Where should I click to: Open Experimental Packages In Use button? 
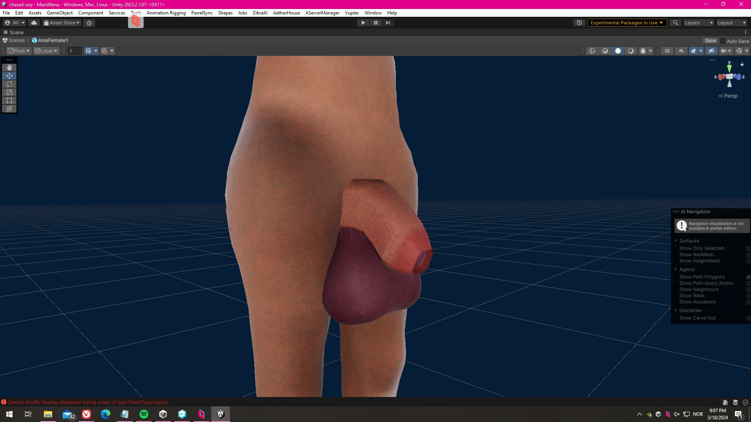626,23
